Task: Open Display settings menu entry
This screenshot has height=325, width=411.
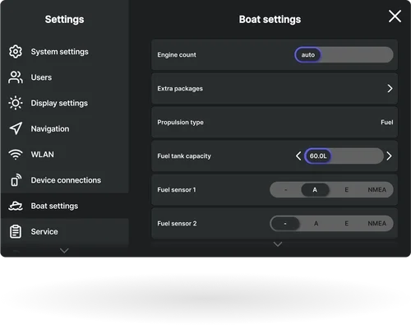Action: pos(65,103)
